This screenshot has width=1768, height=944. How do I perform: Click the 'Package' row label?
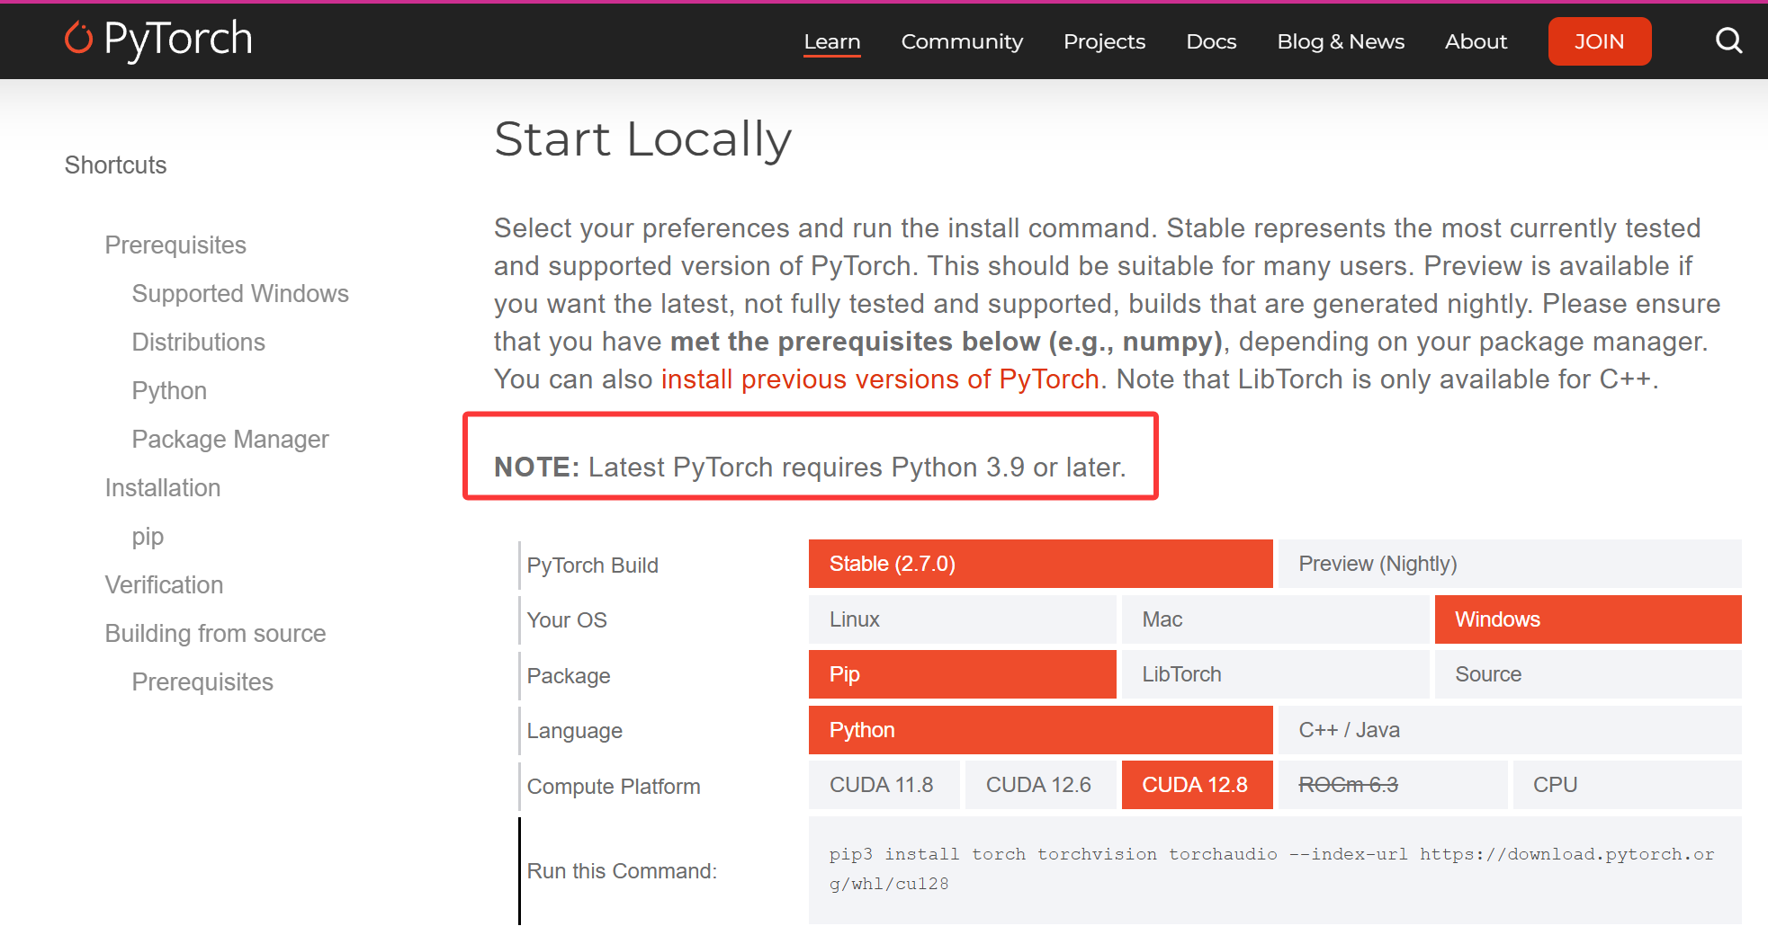[568, 676]
